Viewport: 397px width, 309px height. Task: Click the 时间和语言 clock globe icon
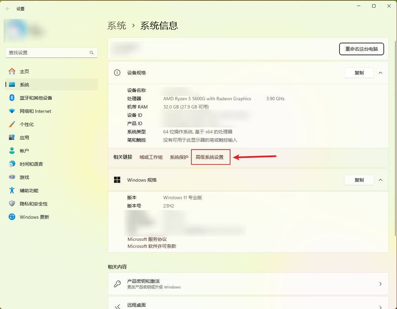12,164
